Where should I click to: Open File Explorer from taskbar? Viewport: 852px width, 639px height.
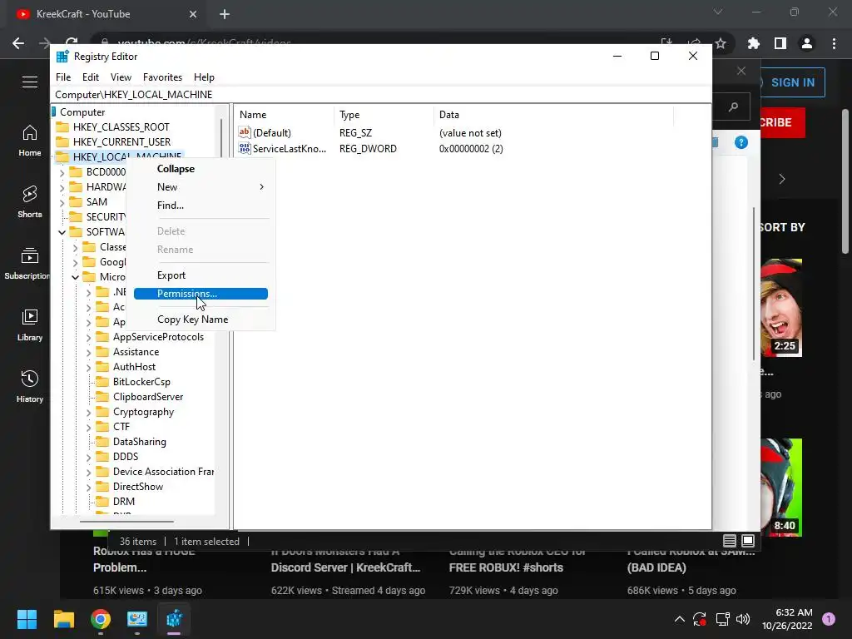tap(64, 619)
